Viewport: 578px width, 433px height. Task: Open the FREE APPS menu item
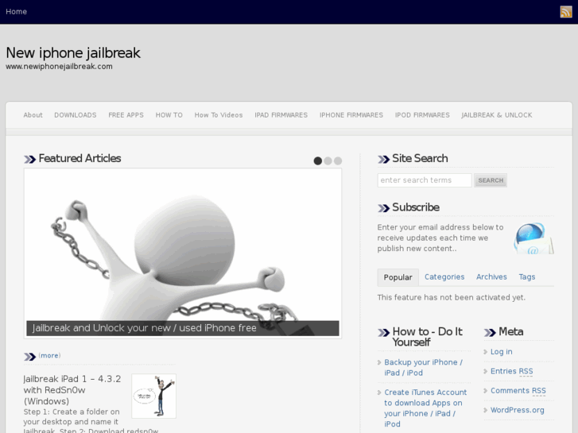pos(126,115)
